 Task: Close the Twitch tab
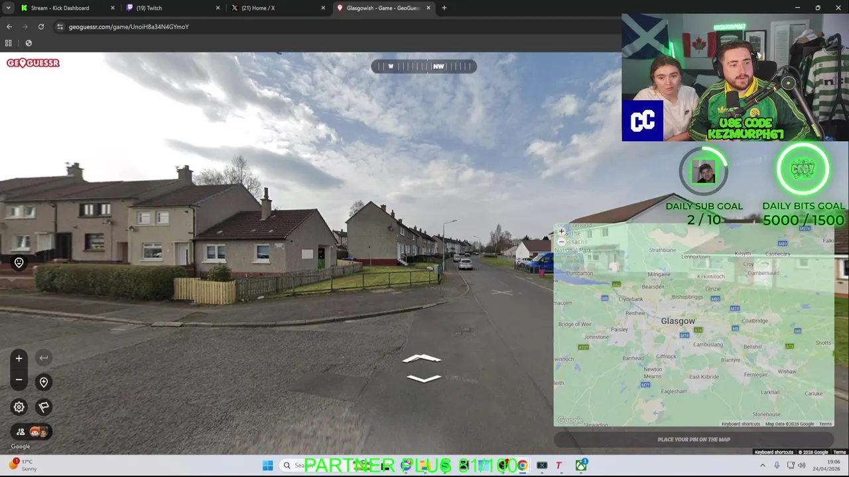pyautogui.click(x=218, y=8)
